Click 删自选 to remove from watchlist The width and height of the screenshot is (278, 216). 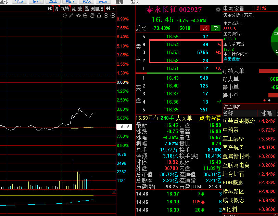pos(97,9)
